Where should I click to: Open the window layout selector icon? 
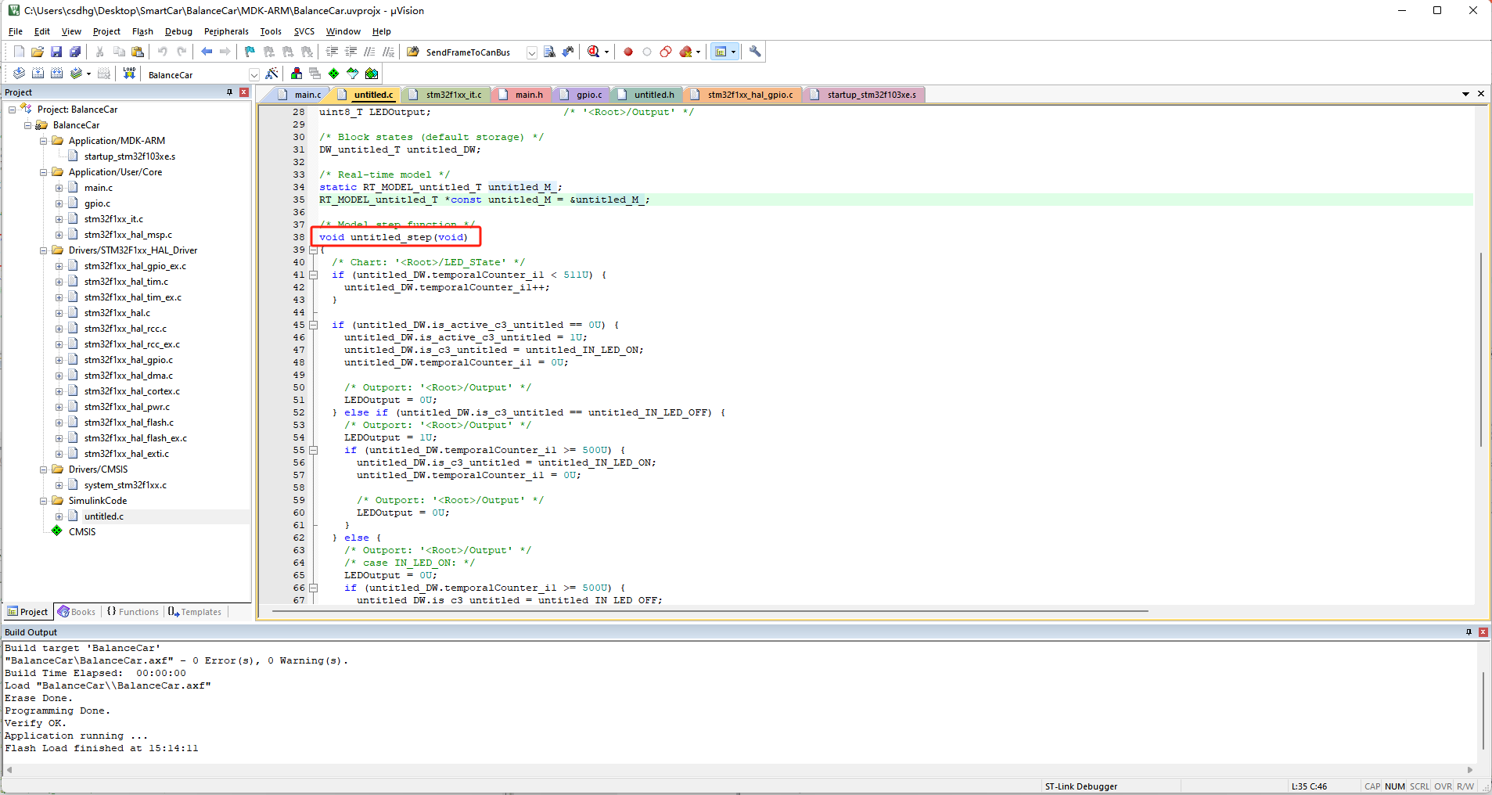(721, 52)
